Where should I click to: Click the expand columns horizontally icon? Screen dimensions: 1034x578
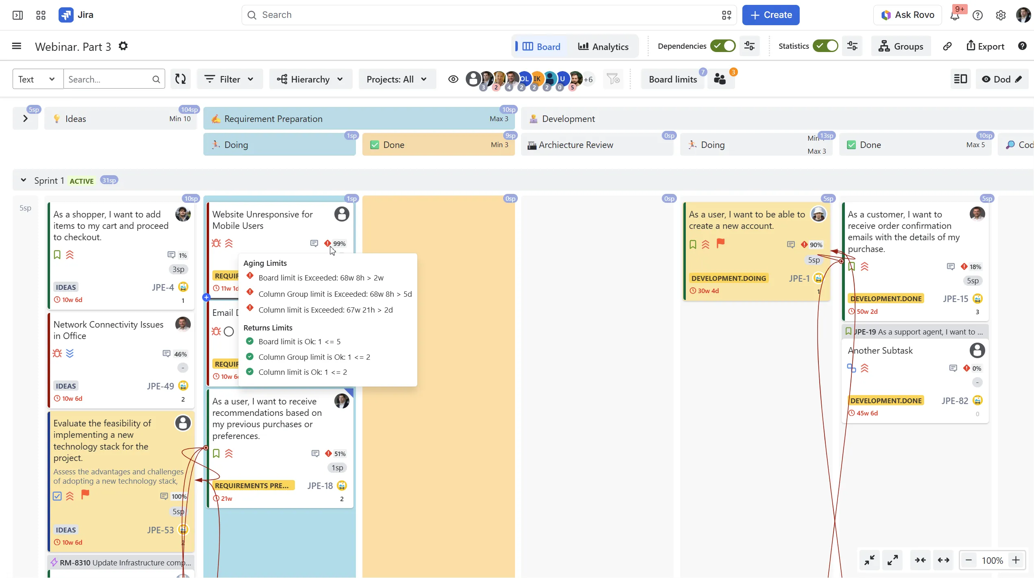point(943,560)
